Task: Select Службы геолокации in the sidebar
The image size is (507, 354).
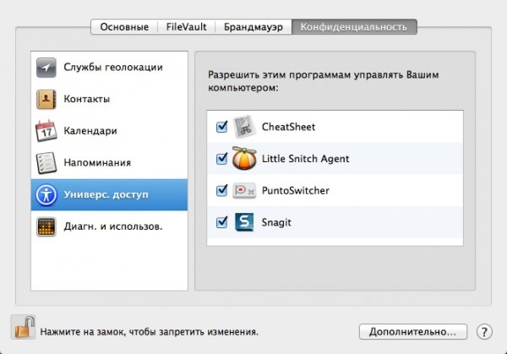Action: point(109,68)
